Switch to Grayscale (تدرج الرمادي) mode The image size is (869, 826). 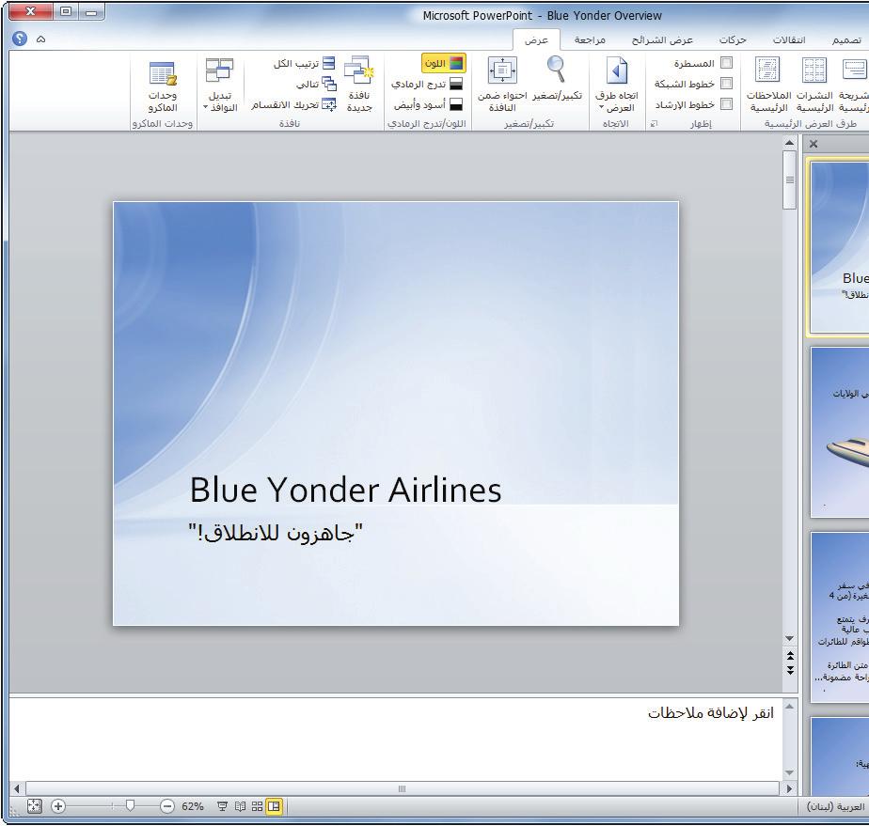pyautogui.click(x=426, y=85)
